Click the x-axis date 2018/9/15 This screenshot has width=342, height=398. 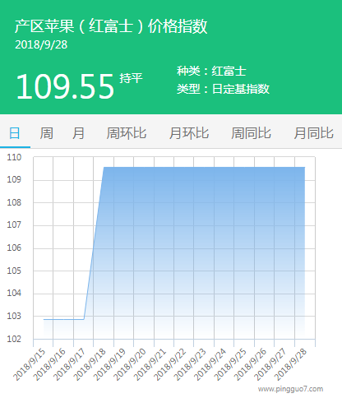[x=29, y=364]
